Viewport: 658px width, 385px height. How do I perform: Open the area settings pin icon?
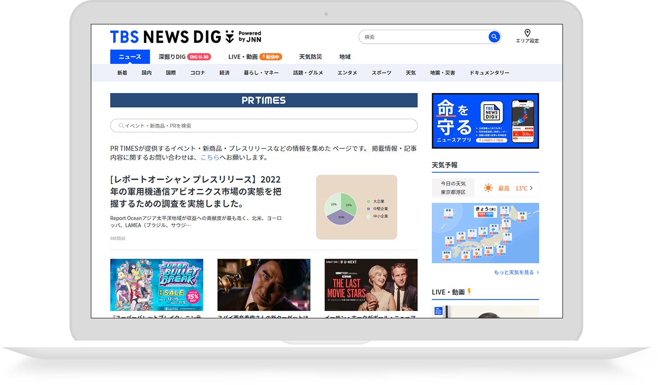(527, 33)
